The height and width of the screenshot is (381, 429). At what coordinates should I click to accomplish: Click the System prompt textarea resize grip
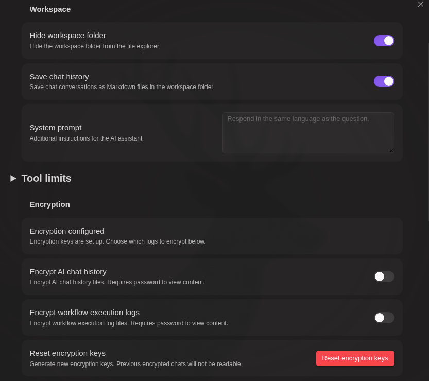click(392, 151)
